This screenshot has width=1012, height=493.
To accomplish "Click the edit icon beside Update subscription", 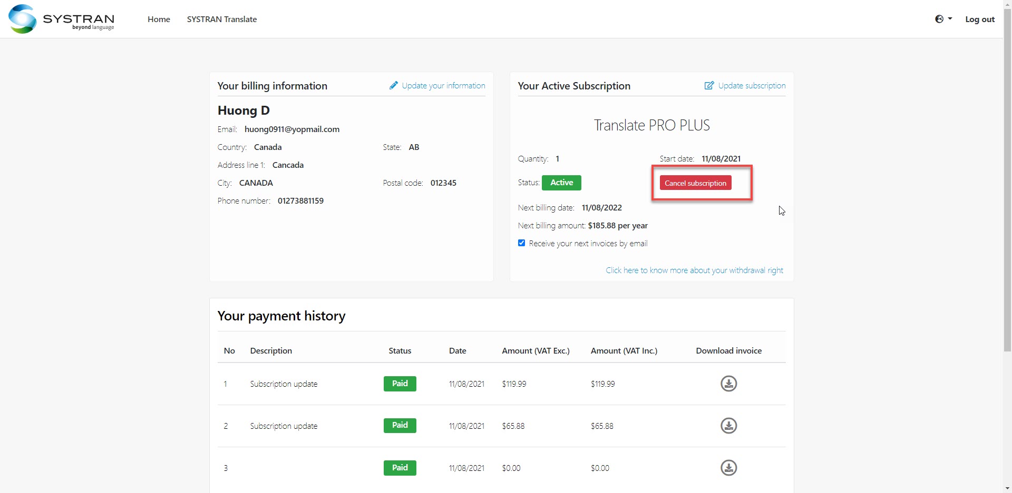I will 709,86.
